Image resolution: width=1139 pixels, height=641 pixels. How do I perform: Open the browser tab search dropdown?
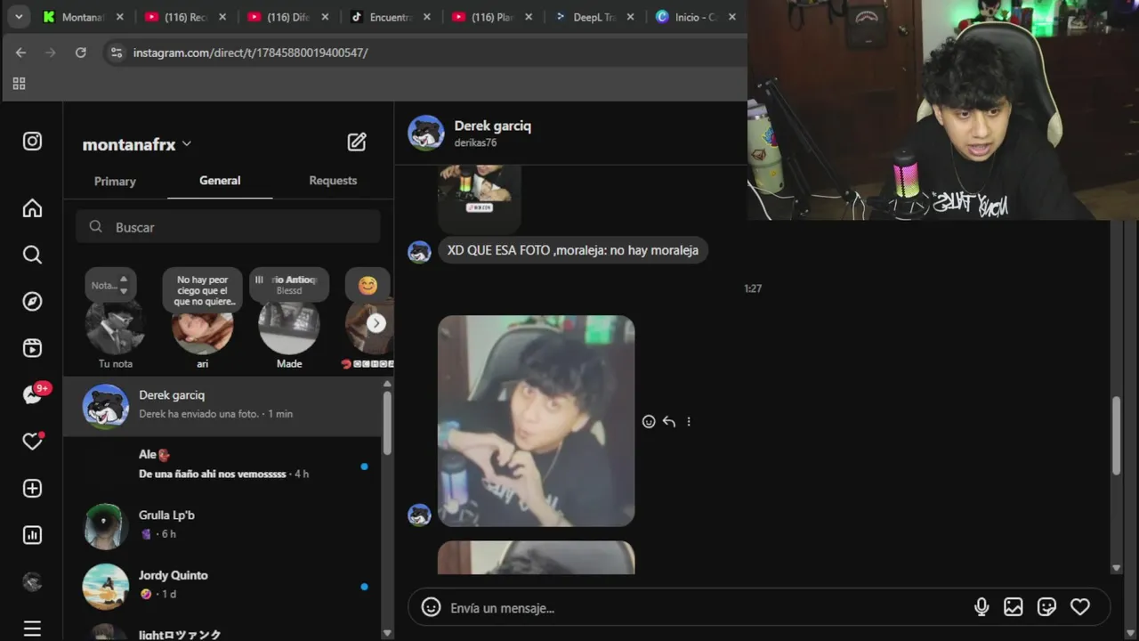[18, 16]
